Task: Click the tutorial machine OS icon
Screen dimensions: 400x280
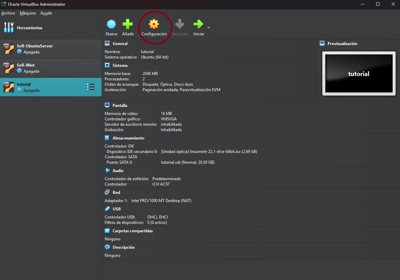Action: [x=9, y=87]
